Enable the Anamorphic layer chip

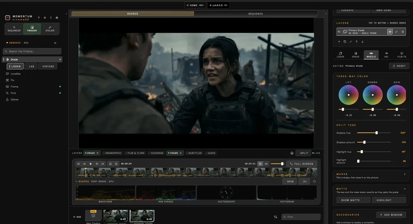tap(112, 153)
